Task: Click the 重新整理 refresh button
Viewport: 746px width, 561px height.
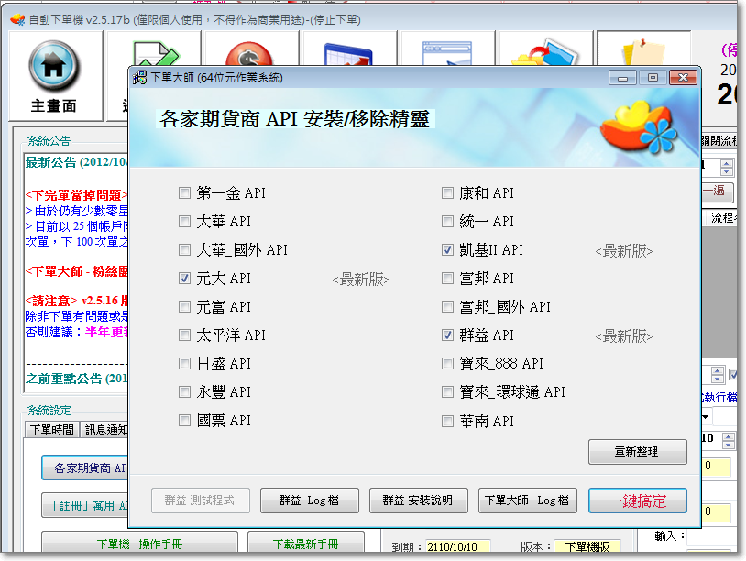Action: [638, 452]
